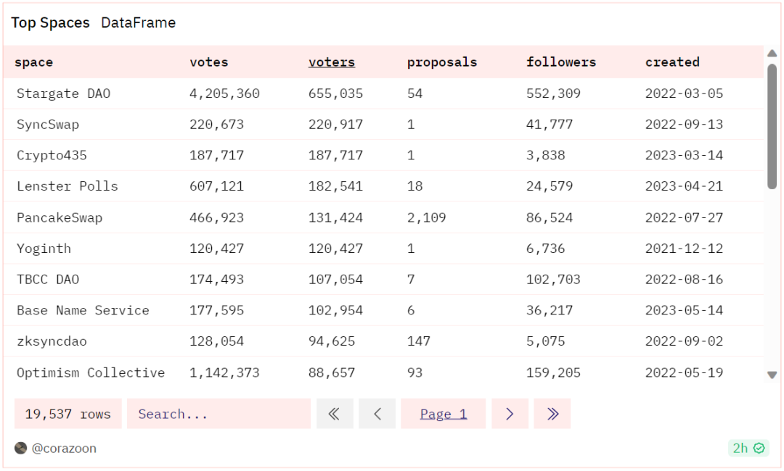Click Optimism Collective followers value 159,205

[x=553, y=372]
